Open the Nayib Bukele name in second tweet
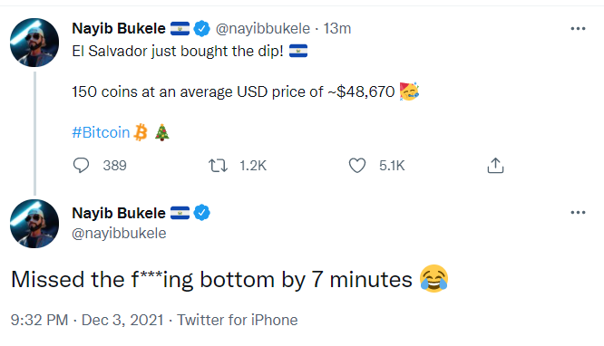Viewport: 604px width, 346px height. 119,213
